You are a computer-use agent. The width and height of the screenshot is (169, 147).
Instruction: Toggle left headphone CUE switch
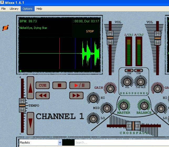tap(129, 70)
